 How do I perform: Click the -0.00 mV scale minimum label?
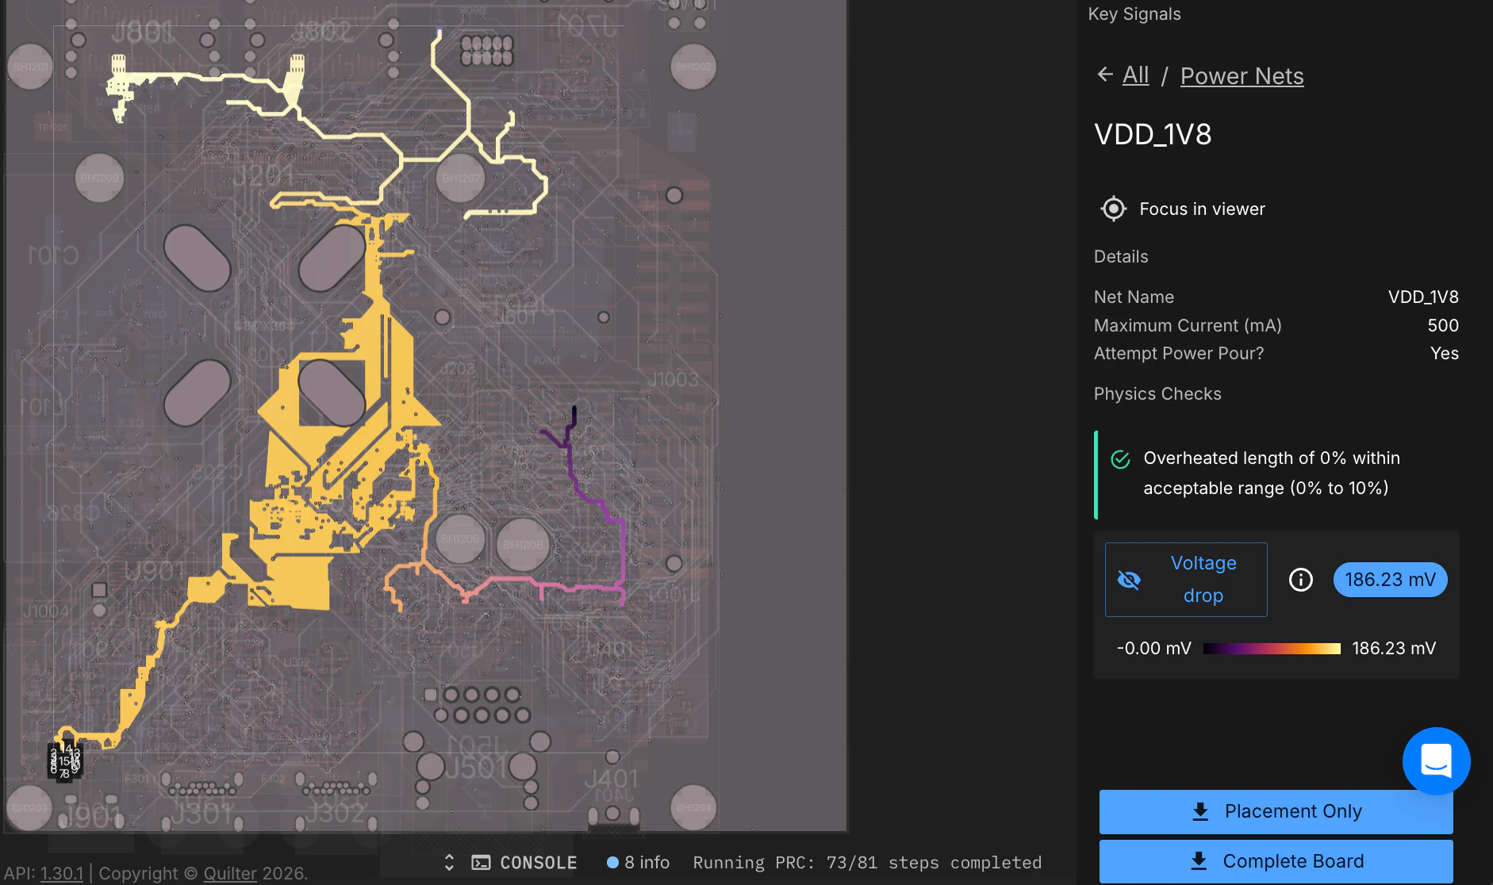click(1154, 648)
